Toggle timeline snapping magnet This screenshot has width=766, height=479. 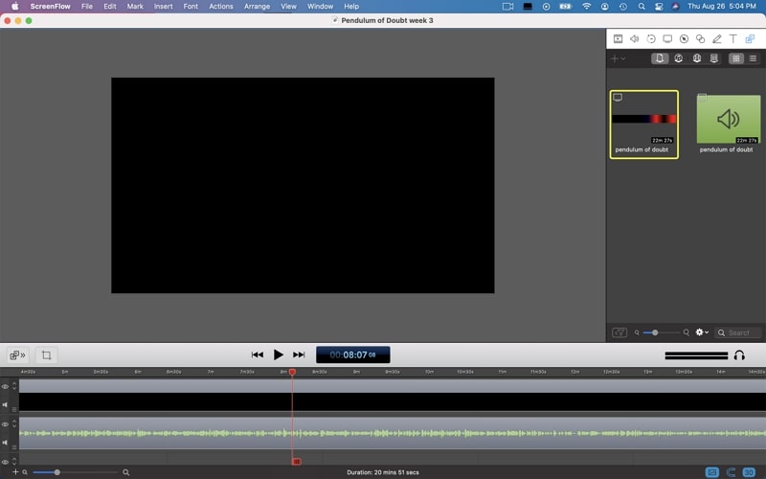[731, 472]
